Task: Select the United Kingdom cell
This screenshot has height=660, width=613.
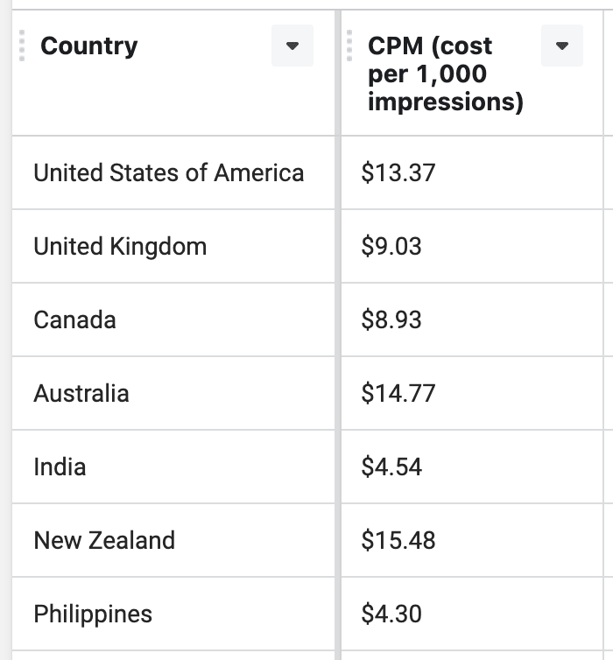Action: pos(173,246)
